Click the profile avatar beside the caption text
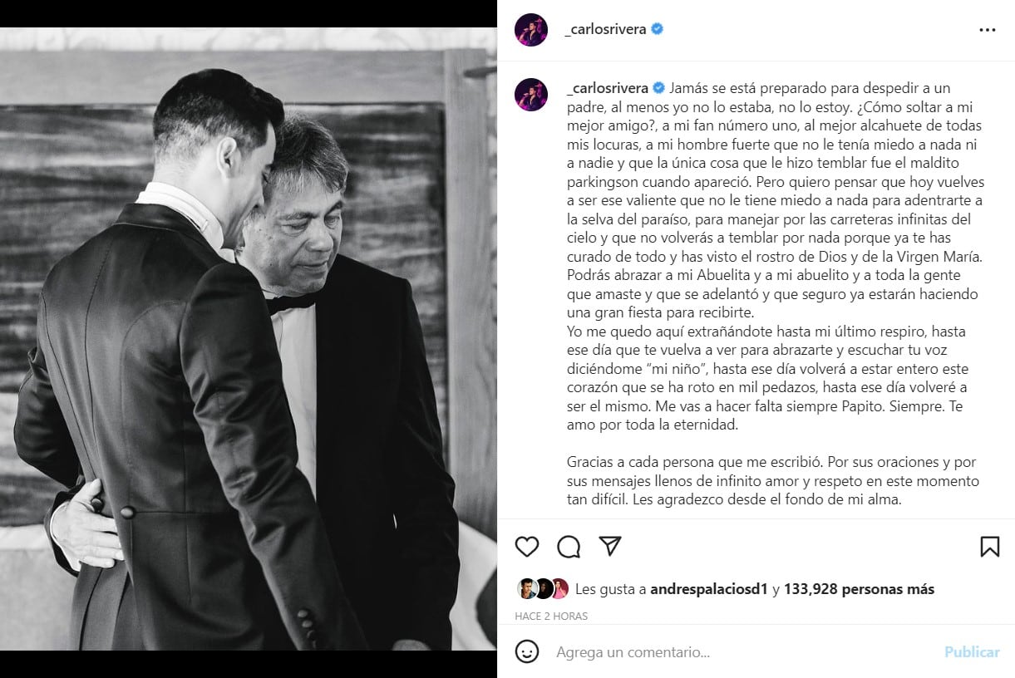Viewport: 1015px width, 678px height. [531, 87]
